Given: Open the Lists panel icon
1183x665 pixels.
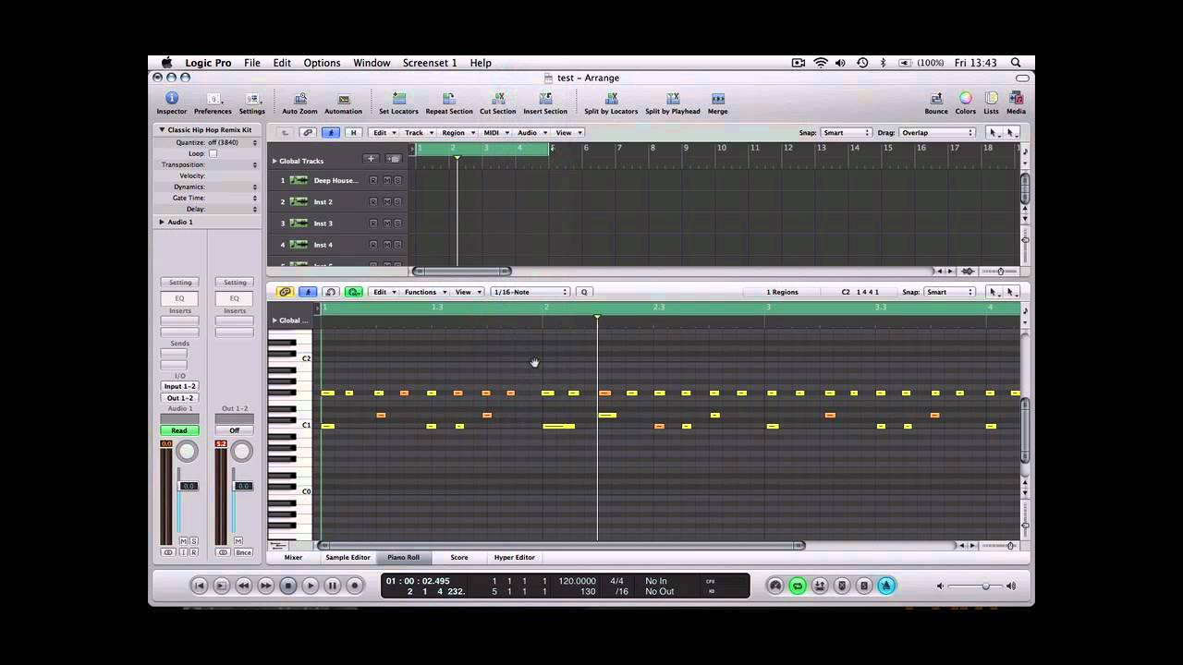Looking at the screenshot, I should click(991, 99).
